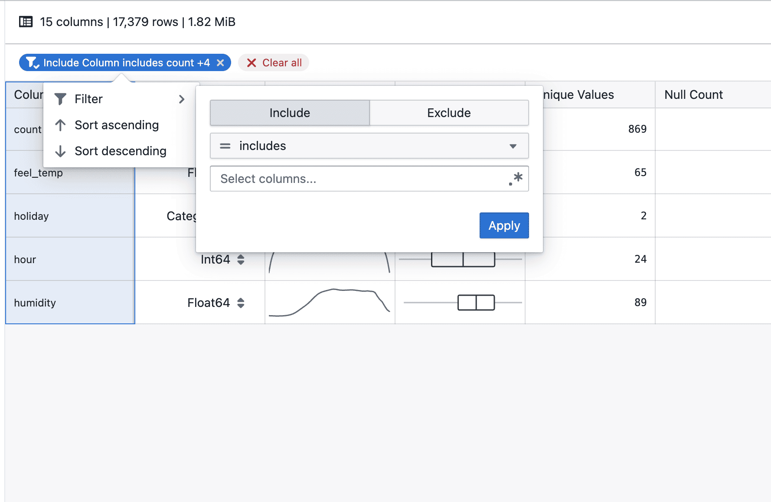Image resolution: width=771 pixels, height=502 pixels.
Task: Click the down arrow Sort descending icon
Action: tap(61, 151)
